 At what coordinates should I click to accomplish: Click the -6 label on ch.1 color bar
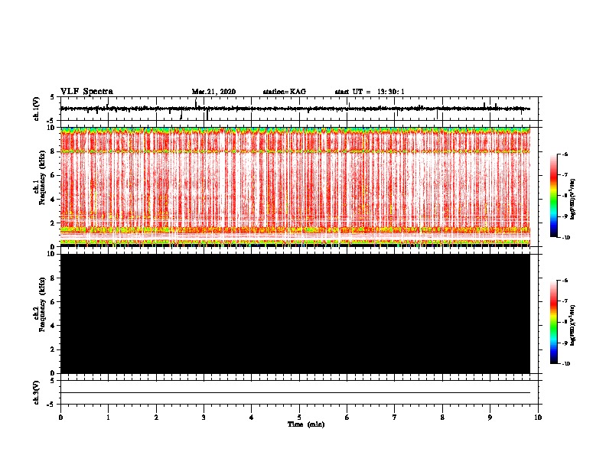pos(565,154)
